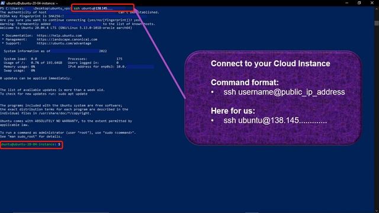The width and height of the screenshot is (379, 213).
Task: Click the vertical scrollbar thumb
Action: 377,23
